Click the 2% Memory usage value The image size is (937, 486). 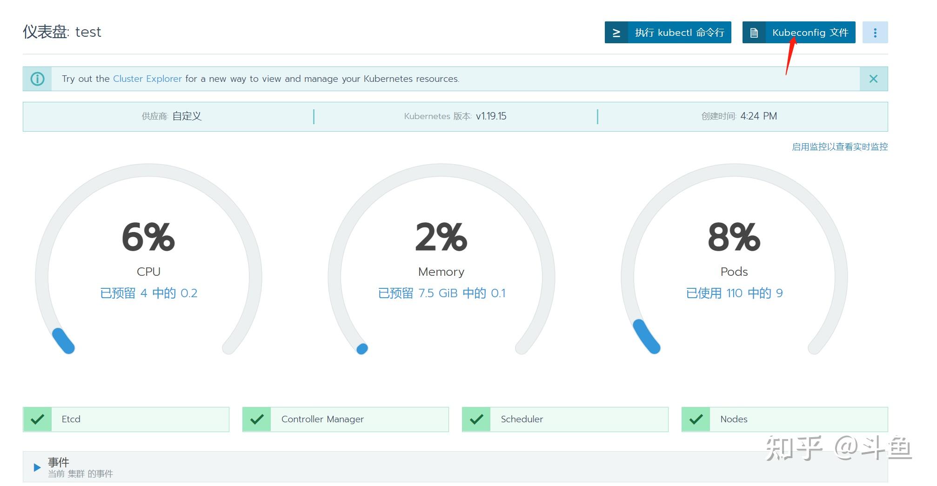pos(441,237)
